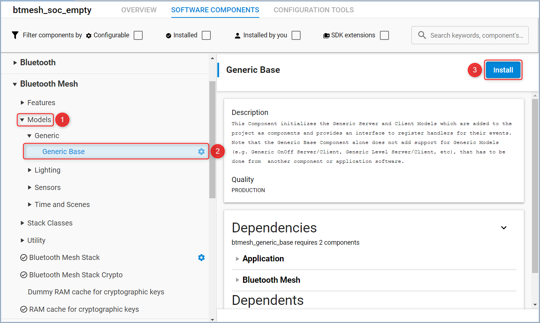This screenshot has height=323, width=540.
Task: Install the Generic Base component
Action: (503, 70)
